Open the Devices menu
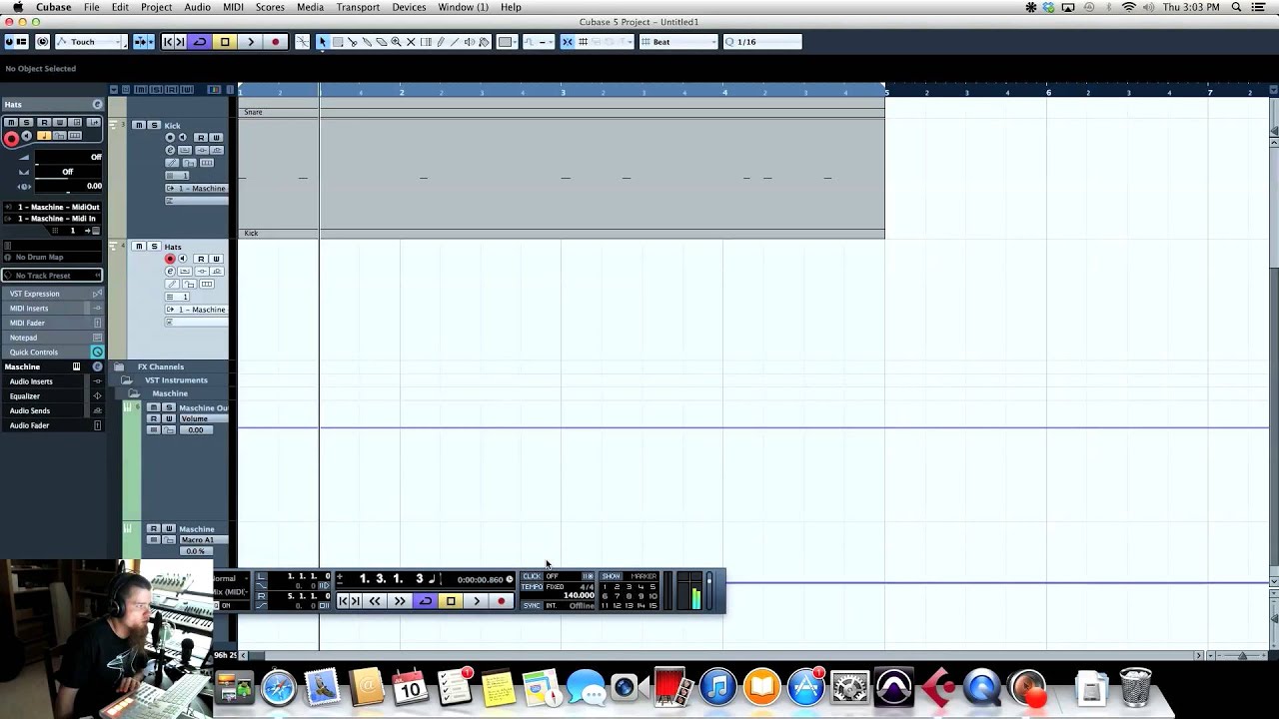This screenshot has height=719, width=1279. tap(409, 7)
